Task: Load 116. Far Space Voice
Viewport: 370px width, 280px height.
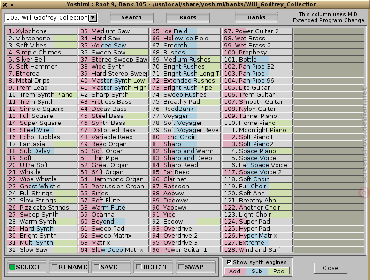Action: (257, 165)
